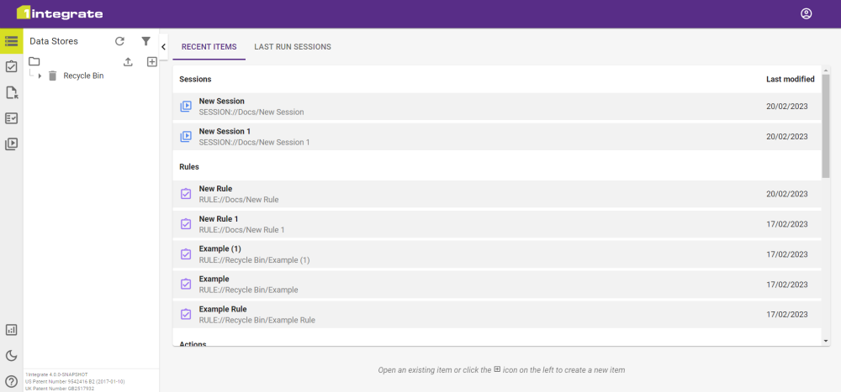Open the user account menu

(x=806, y=13)
